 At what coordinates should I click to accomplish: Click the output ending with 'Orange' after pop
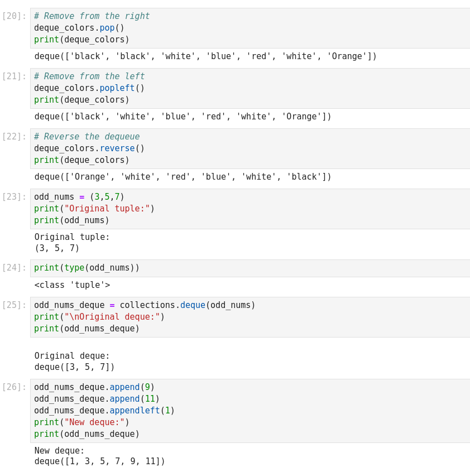[x=205, y=56]
